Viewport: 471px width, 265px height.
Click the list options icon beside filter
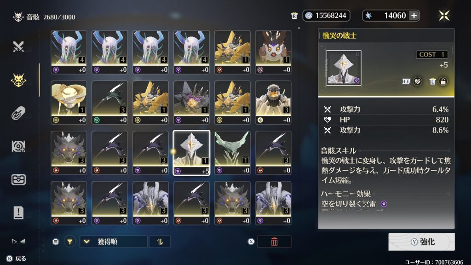(x=56, y=242)
